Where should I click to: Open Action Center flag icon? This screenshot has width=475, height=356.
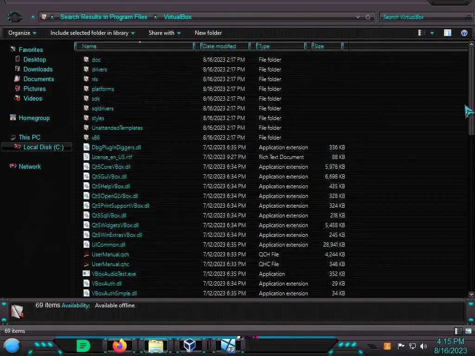pyautogui.click(x=401, y=346)
